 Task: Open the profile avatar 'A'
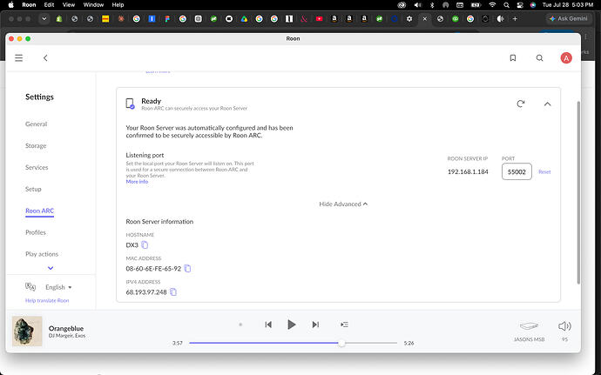566,57
